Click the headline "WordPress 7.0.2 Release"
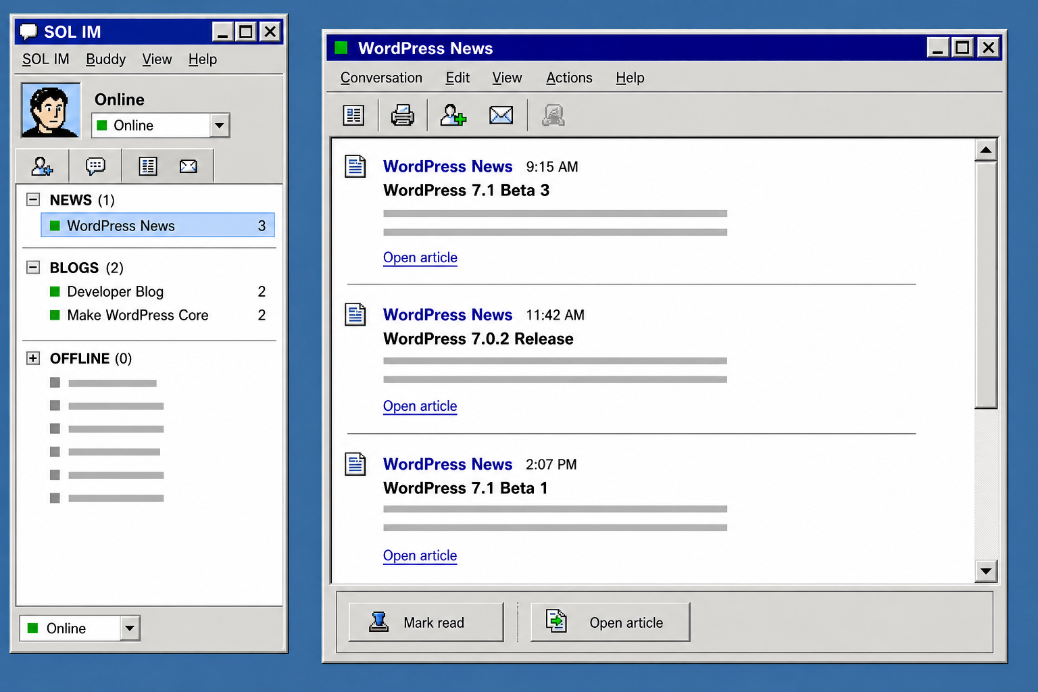Screen dimensions: 1038x692 (x=478, y=339)
